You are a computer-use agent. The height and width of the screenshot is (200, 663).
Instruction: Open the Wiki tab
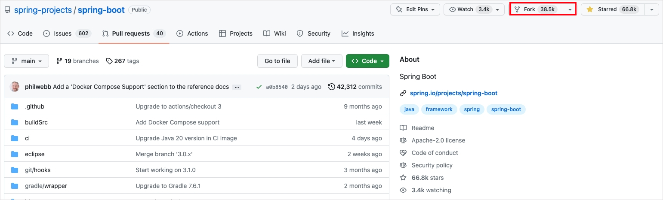pos(274,33)
